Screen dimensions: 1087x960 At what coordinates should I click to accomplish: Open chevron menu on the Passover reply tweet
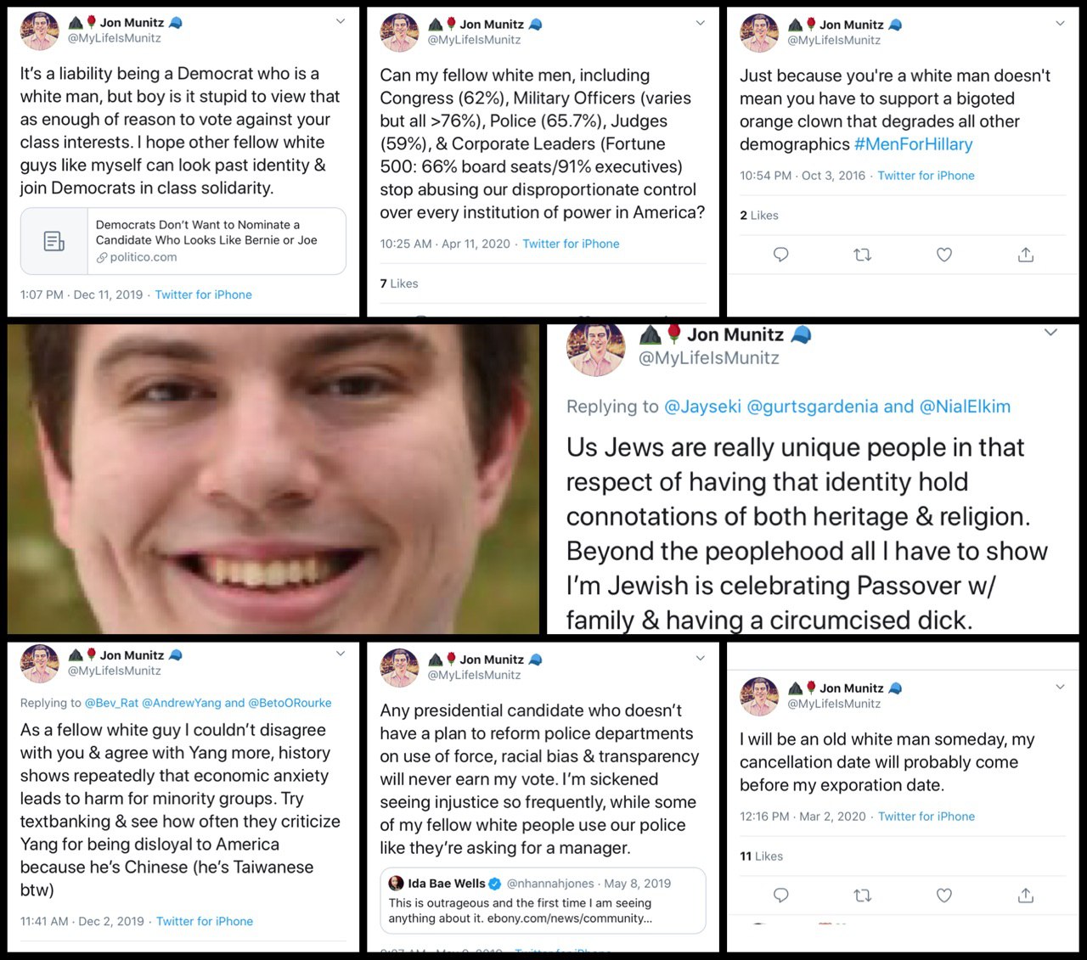coord(1050,333)
